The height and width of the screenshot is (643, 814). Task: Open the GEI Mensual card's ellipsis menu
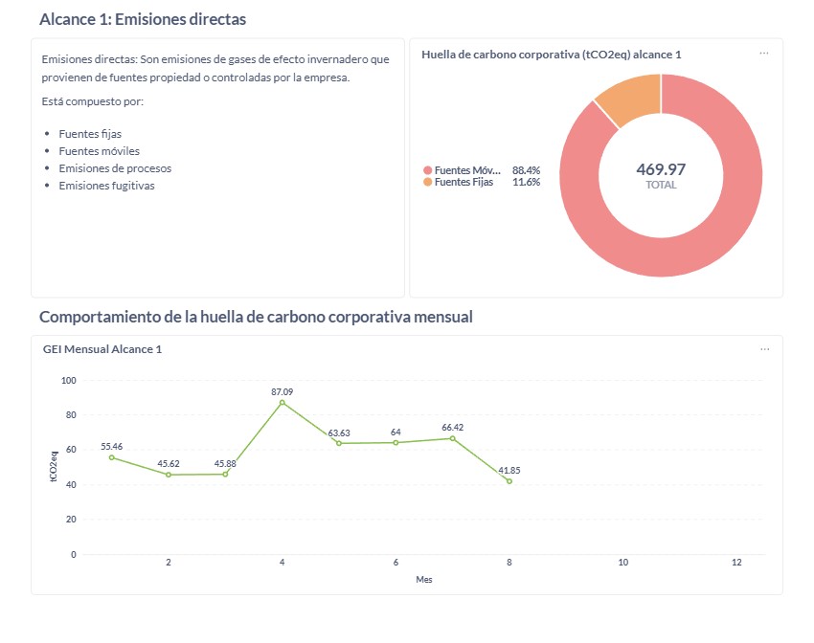(x=764, y=349)
